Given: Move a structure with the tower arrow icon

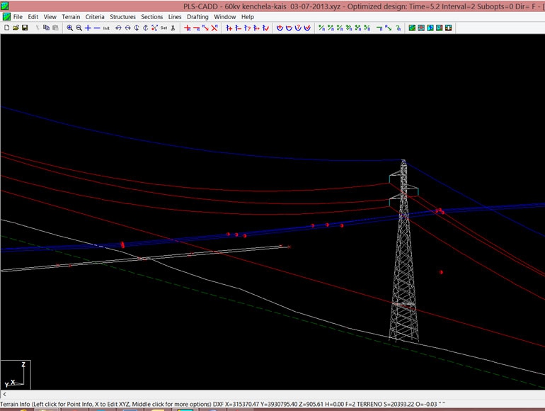Looking at the screenshot, I should coord(256,28).
